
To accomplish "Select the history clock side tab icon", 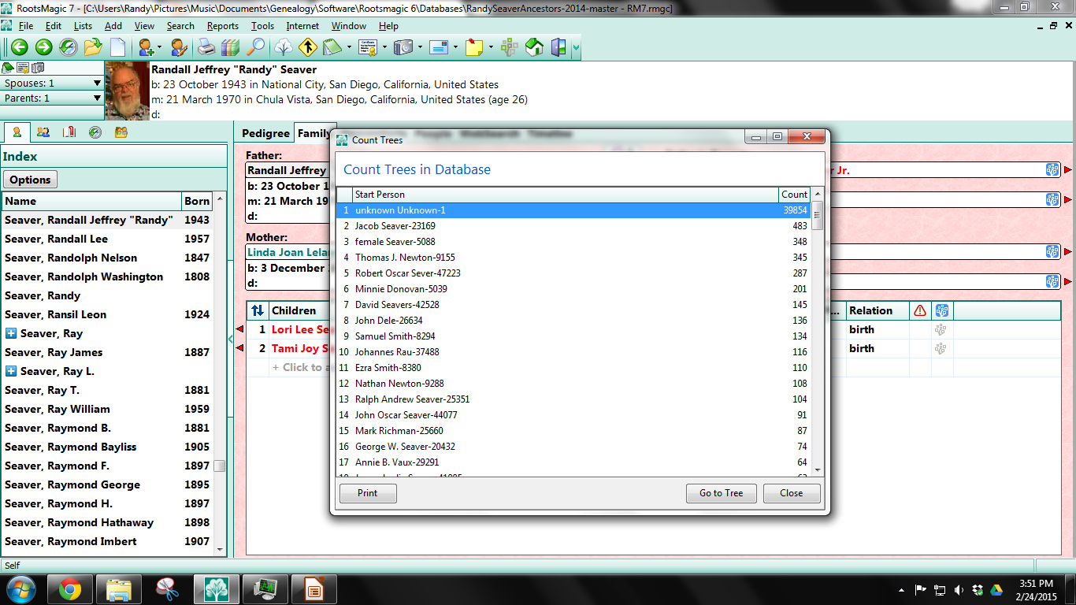I will (x=95, y=132).
